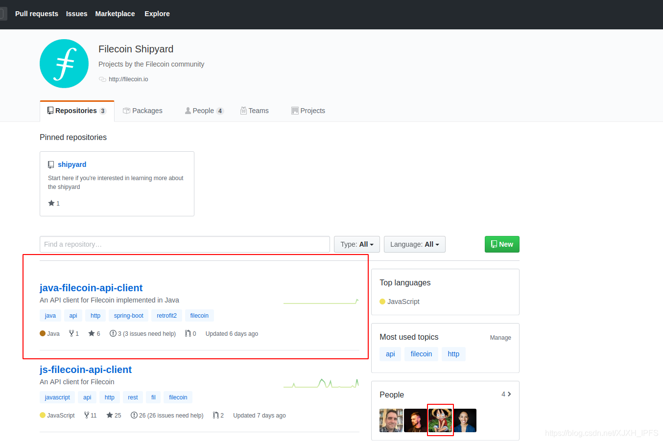Click the retrofit2 topic tag
Image resolution: width=663 pixels, height=442 pixels.
[166, 316]
